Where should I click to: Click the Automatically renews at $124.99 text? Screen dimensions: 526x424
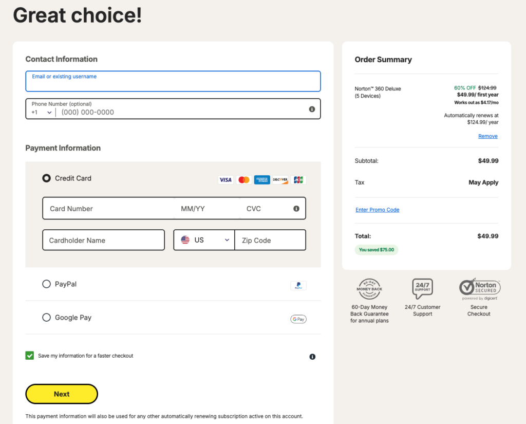tap(471, 119)
